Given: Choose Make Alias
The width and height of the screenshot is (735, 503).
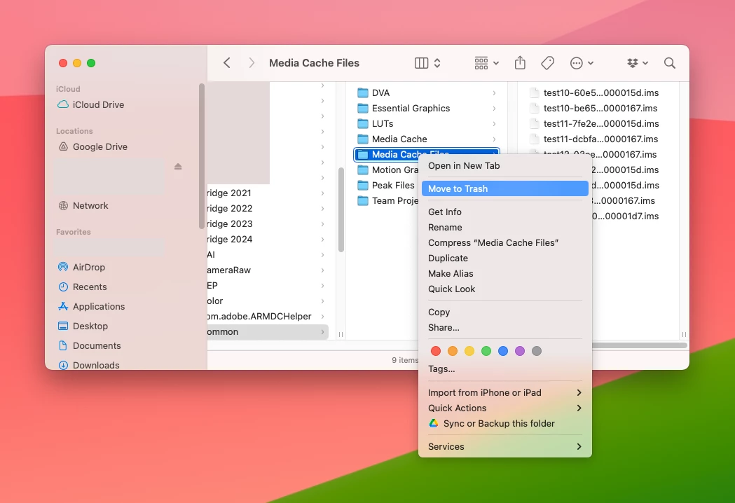Looking at the screenshot, I should [x=505, y=274].
